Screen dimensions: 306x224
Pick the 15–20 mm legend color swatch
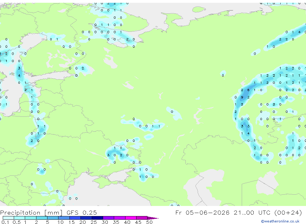pos(75,218)
